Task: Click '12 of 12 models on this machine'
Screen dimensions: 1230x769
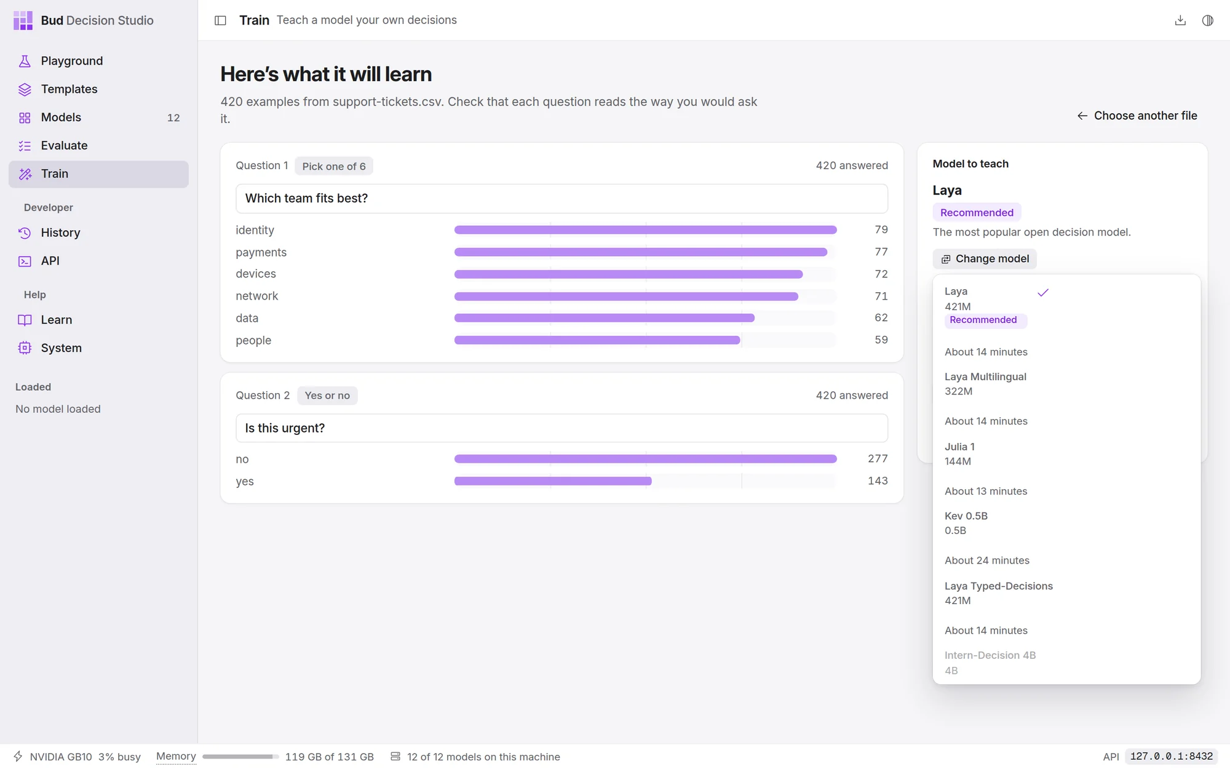Action: [483, 757]
